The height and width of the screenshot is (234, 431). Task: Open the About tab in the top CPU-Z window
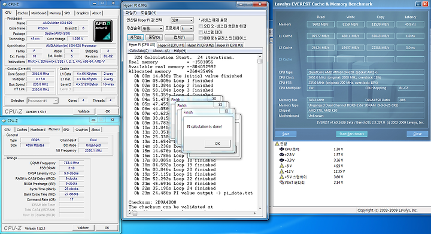tap(96, 13)
